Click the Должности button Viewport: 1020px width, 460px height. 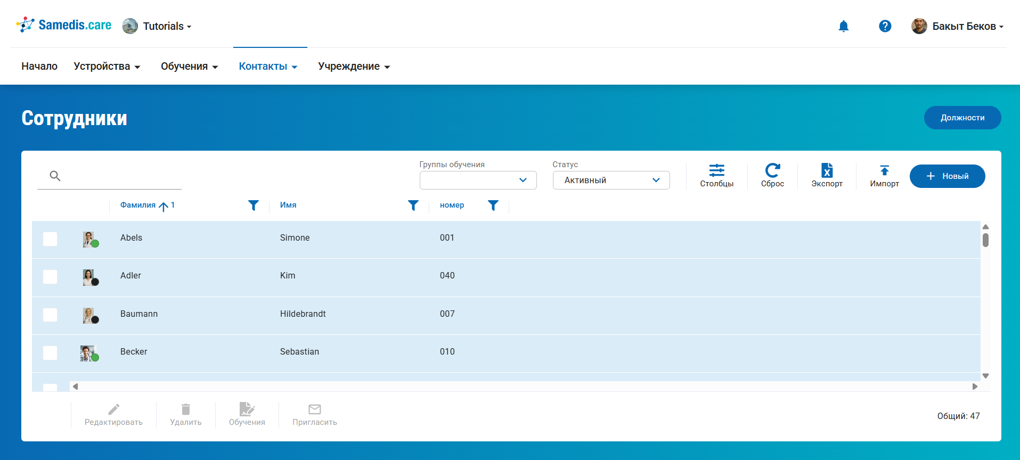pyautogui.click(x=962, y=118)
